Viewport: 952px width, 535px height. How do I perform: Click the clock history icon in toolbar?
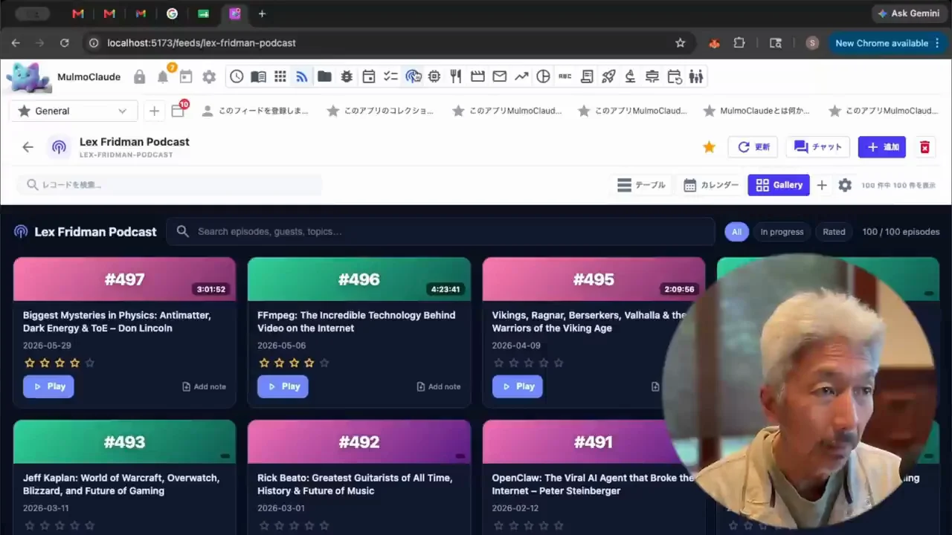coord(237,77)
